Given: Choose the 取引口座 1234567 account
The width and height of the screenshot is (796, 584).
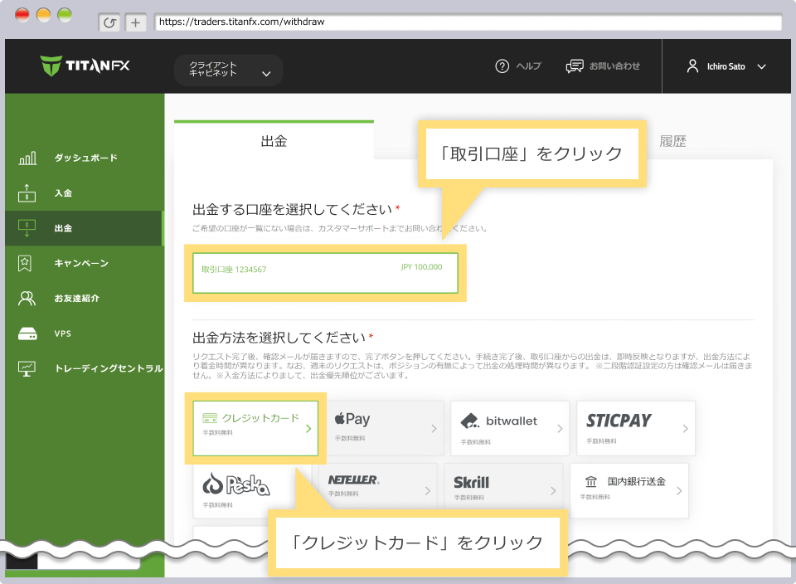Looking at the screenshot, I should [x=326, y=273].
